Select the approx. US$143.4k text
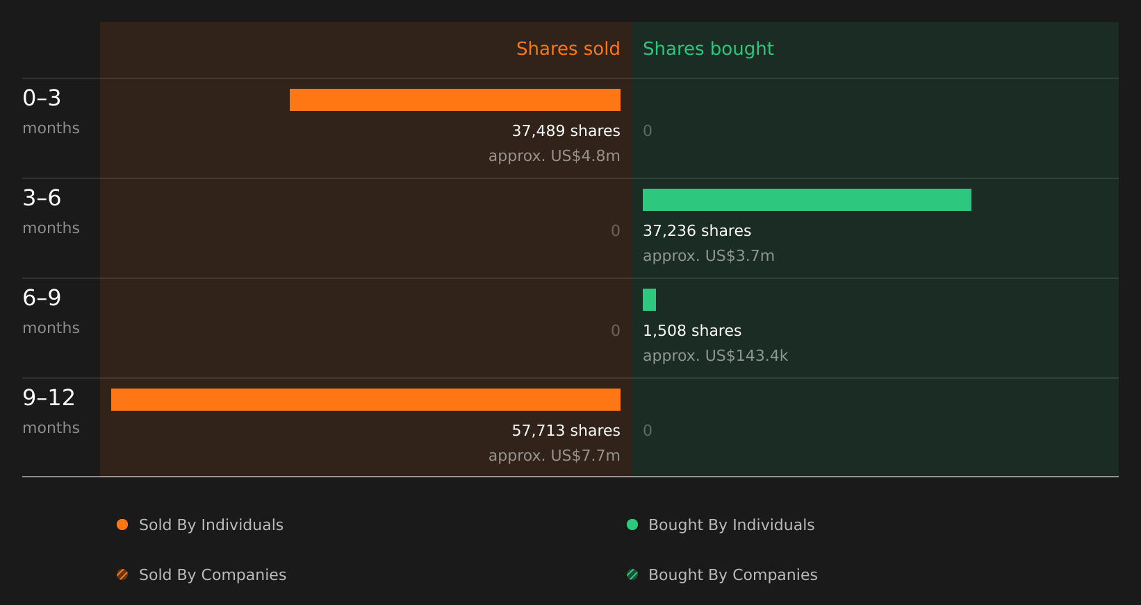This screenshot has height=605, width=1141. point(715,356)
